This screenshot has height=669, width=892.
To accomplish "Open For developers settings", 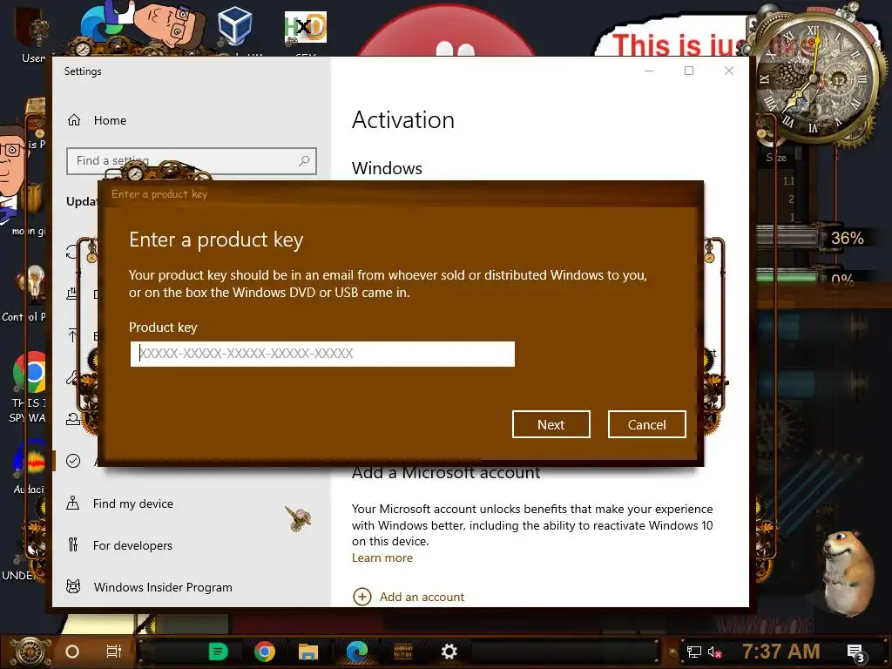I will pos(132,545).
